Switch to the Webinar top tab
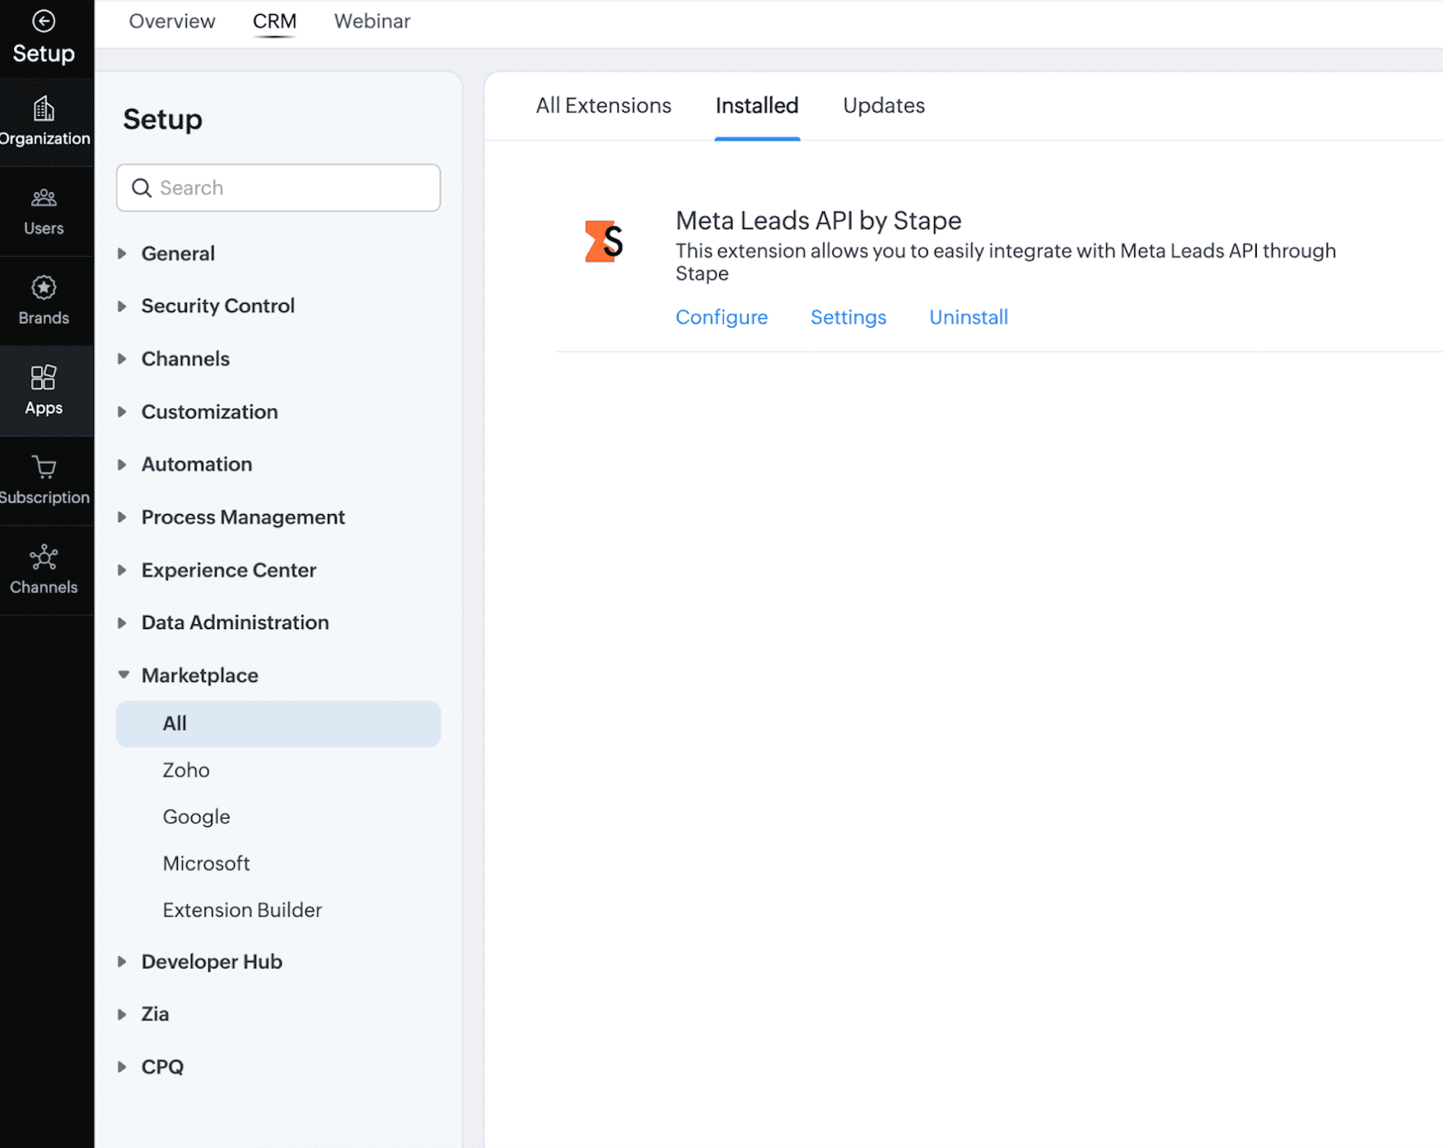 tap(372, 21)
